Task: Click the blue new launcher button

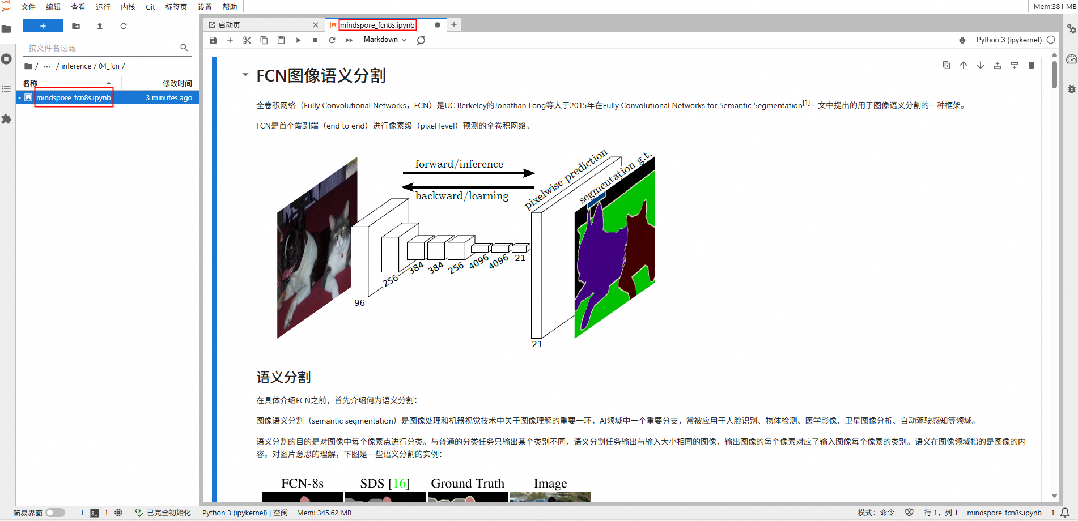Action: tap(43, 26)
